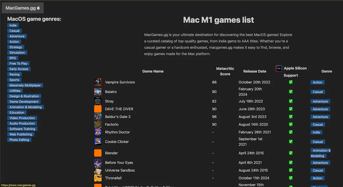Open Universe Sandbox game icon
343x187 pixels.
(x=98, y=170)
